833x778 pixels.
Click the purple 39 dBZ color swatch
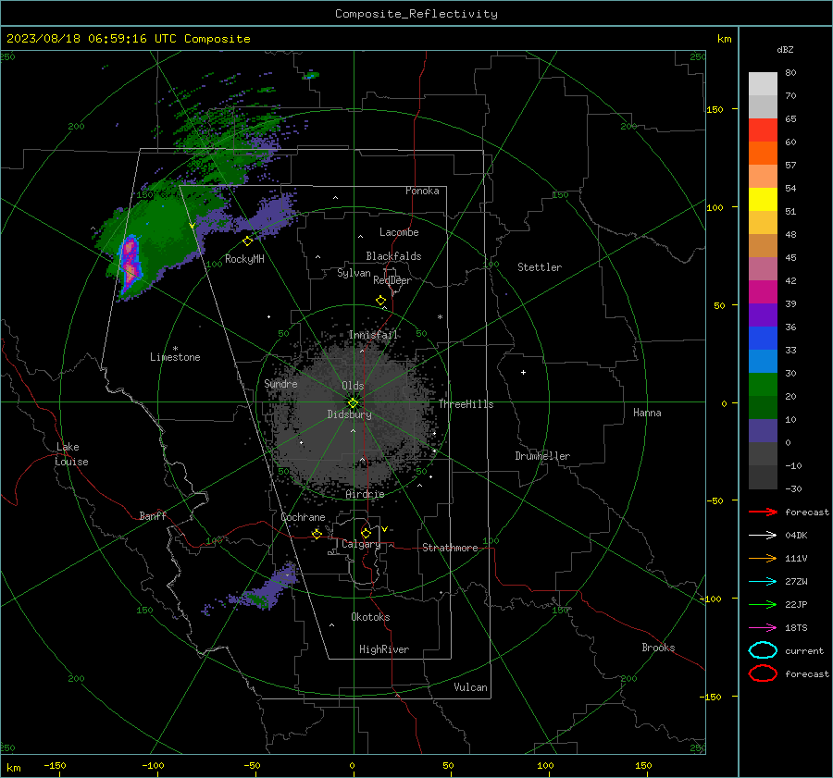coord(763,315)
